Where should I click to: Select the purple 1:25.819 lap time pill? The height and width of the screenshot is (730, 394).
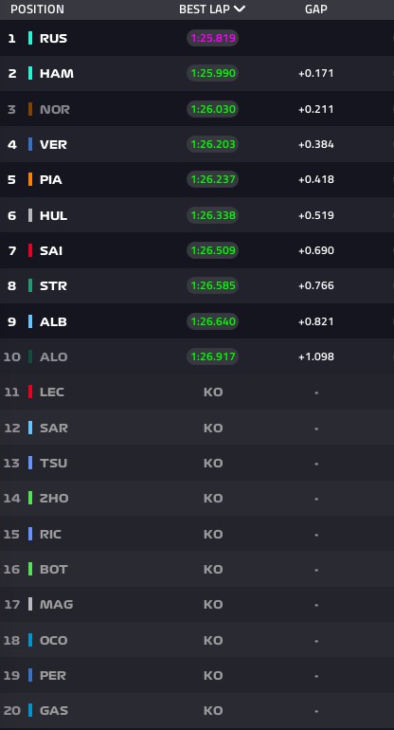pos(212,38)
